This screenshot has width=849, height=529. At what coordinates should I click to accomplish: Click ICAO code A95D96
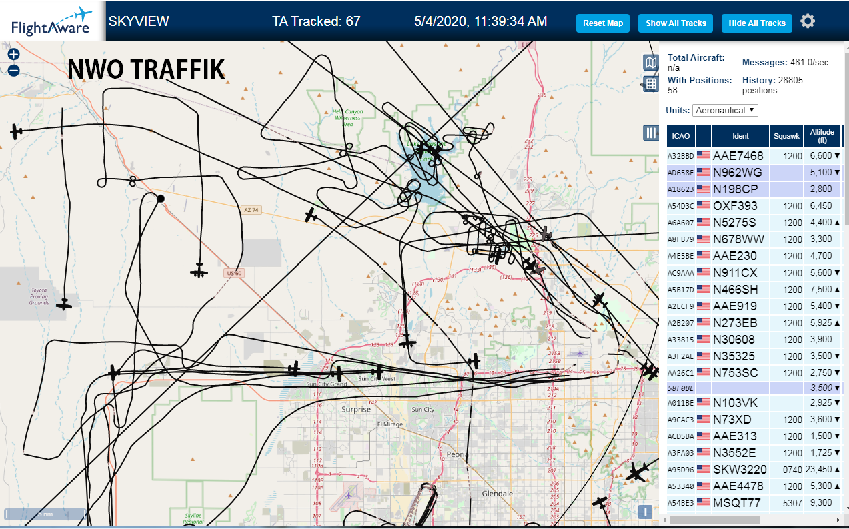681,470
